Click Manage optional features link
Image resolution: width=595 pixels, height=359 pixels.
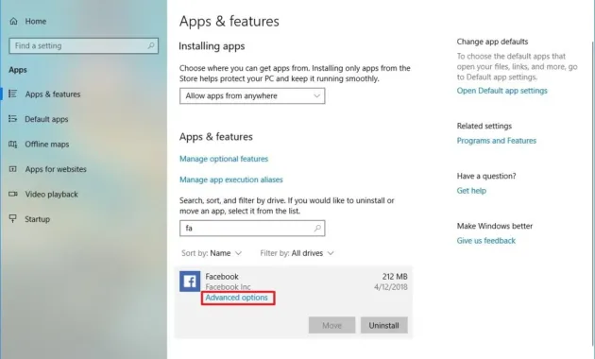tap(224, 159)
